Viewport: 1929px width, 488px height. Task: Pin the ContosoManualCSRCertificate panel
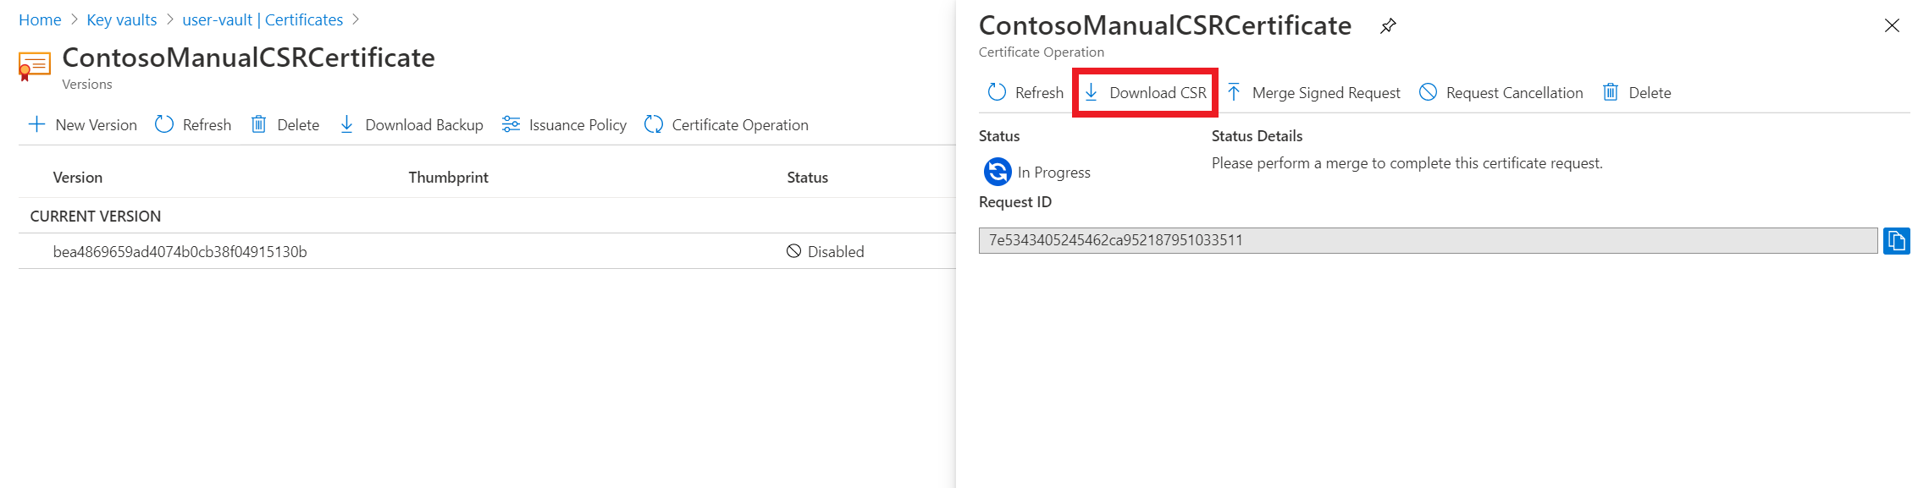click(x=1388, y=26)
